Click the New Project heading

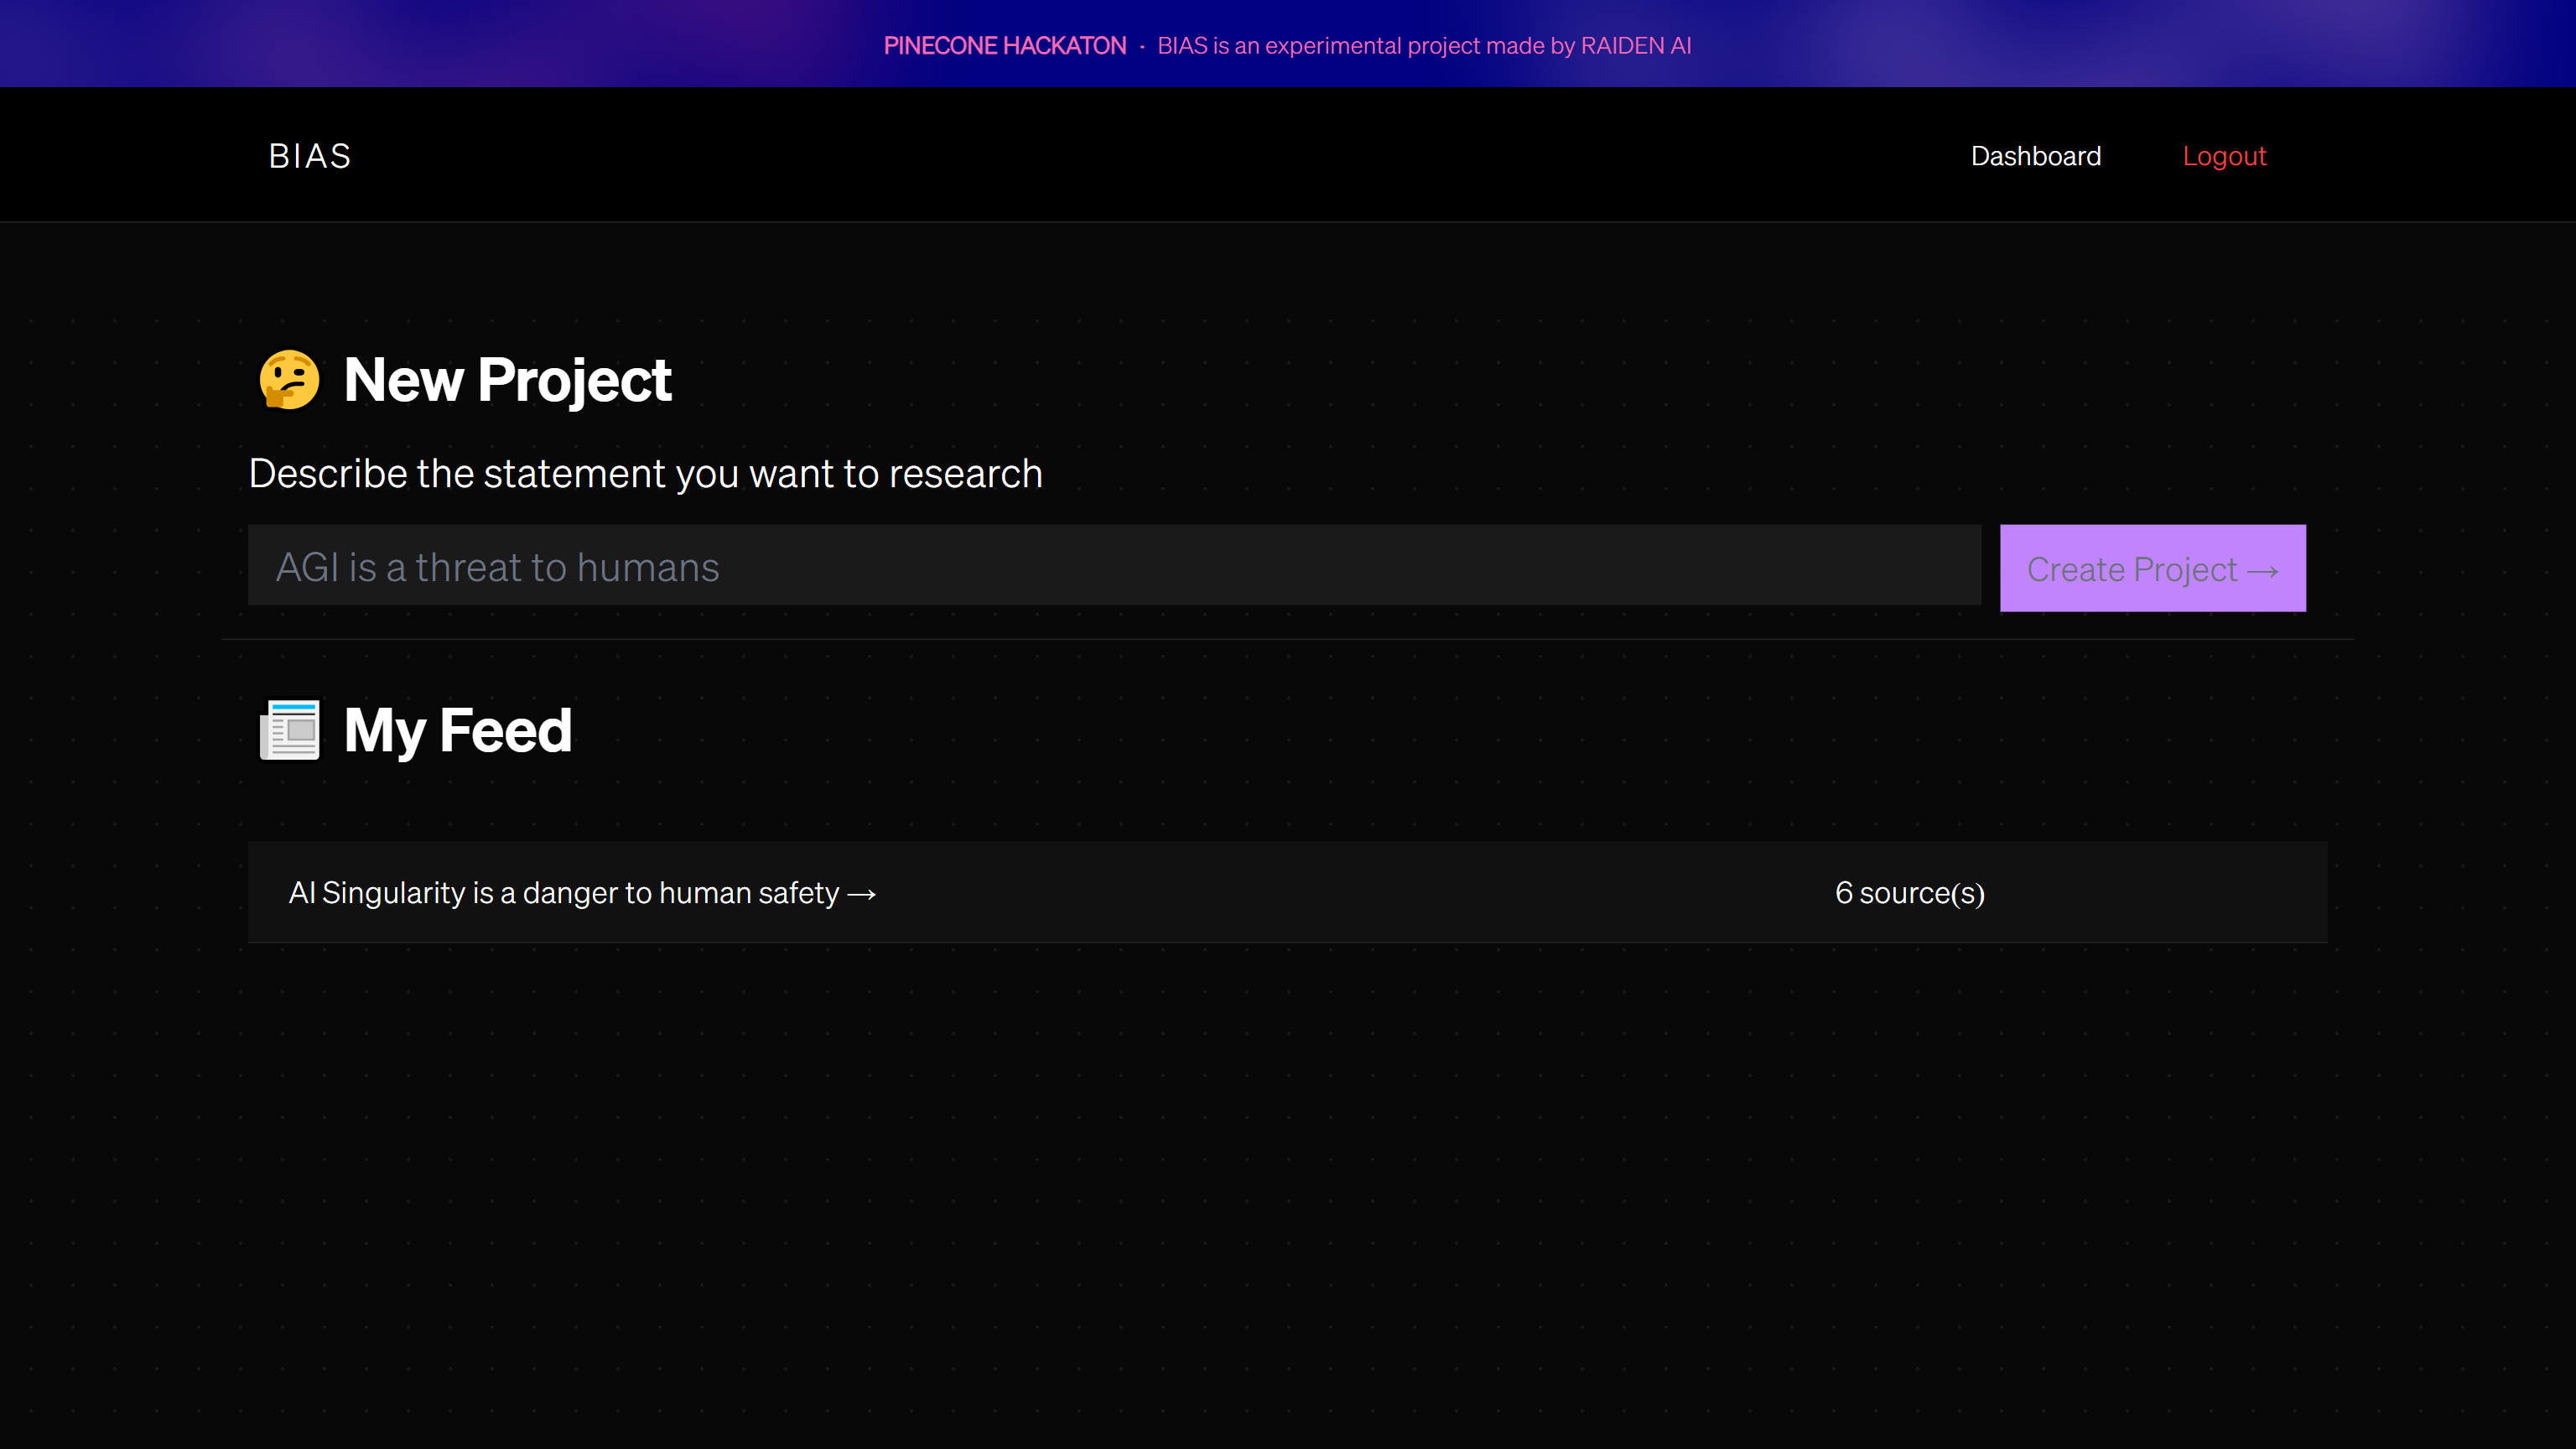(x=507, y=380)
